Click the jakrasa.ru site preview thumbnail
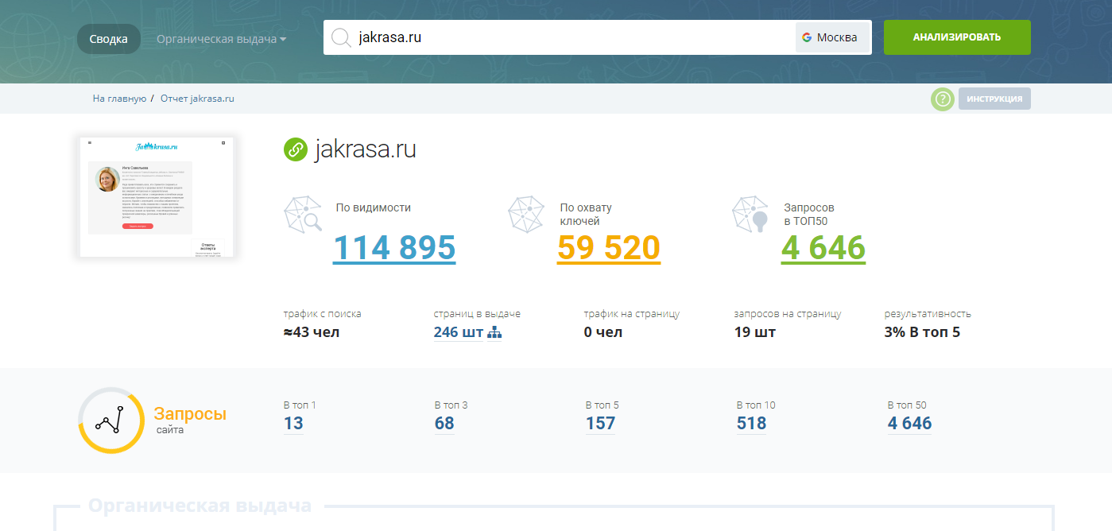Viewport: 1112px width, 531px height. click(x=157, y=196)
